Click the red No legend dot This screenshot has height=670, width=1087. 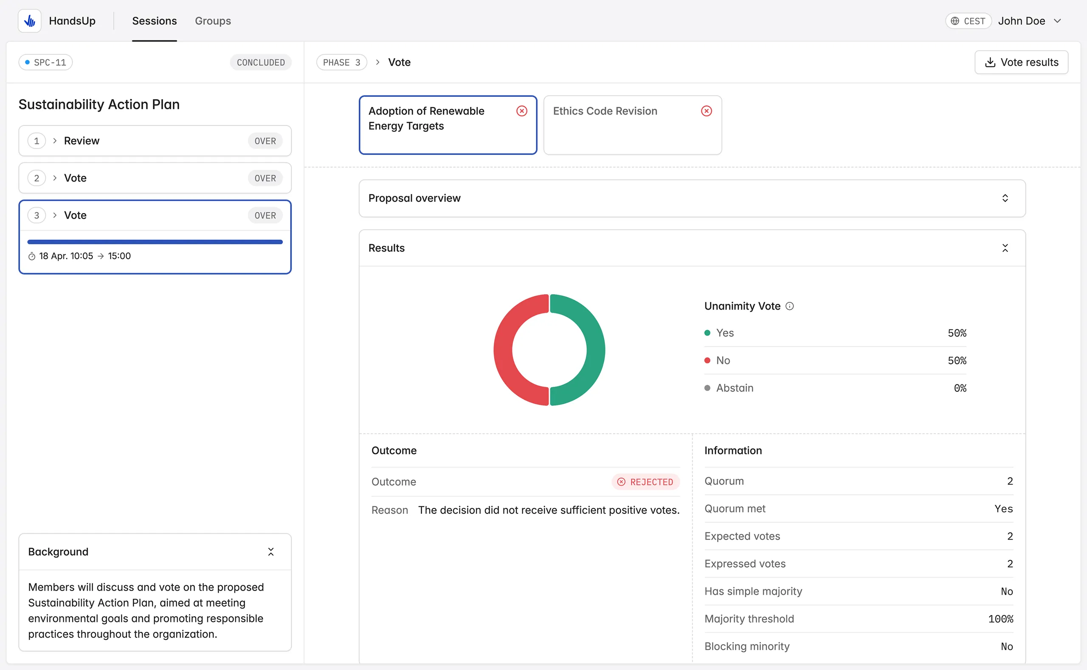click(x=707, y=360)
